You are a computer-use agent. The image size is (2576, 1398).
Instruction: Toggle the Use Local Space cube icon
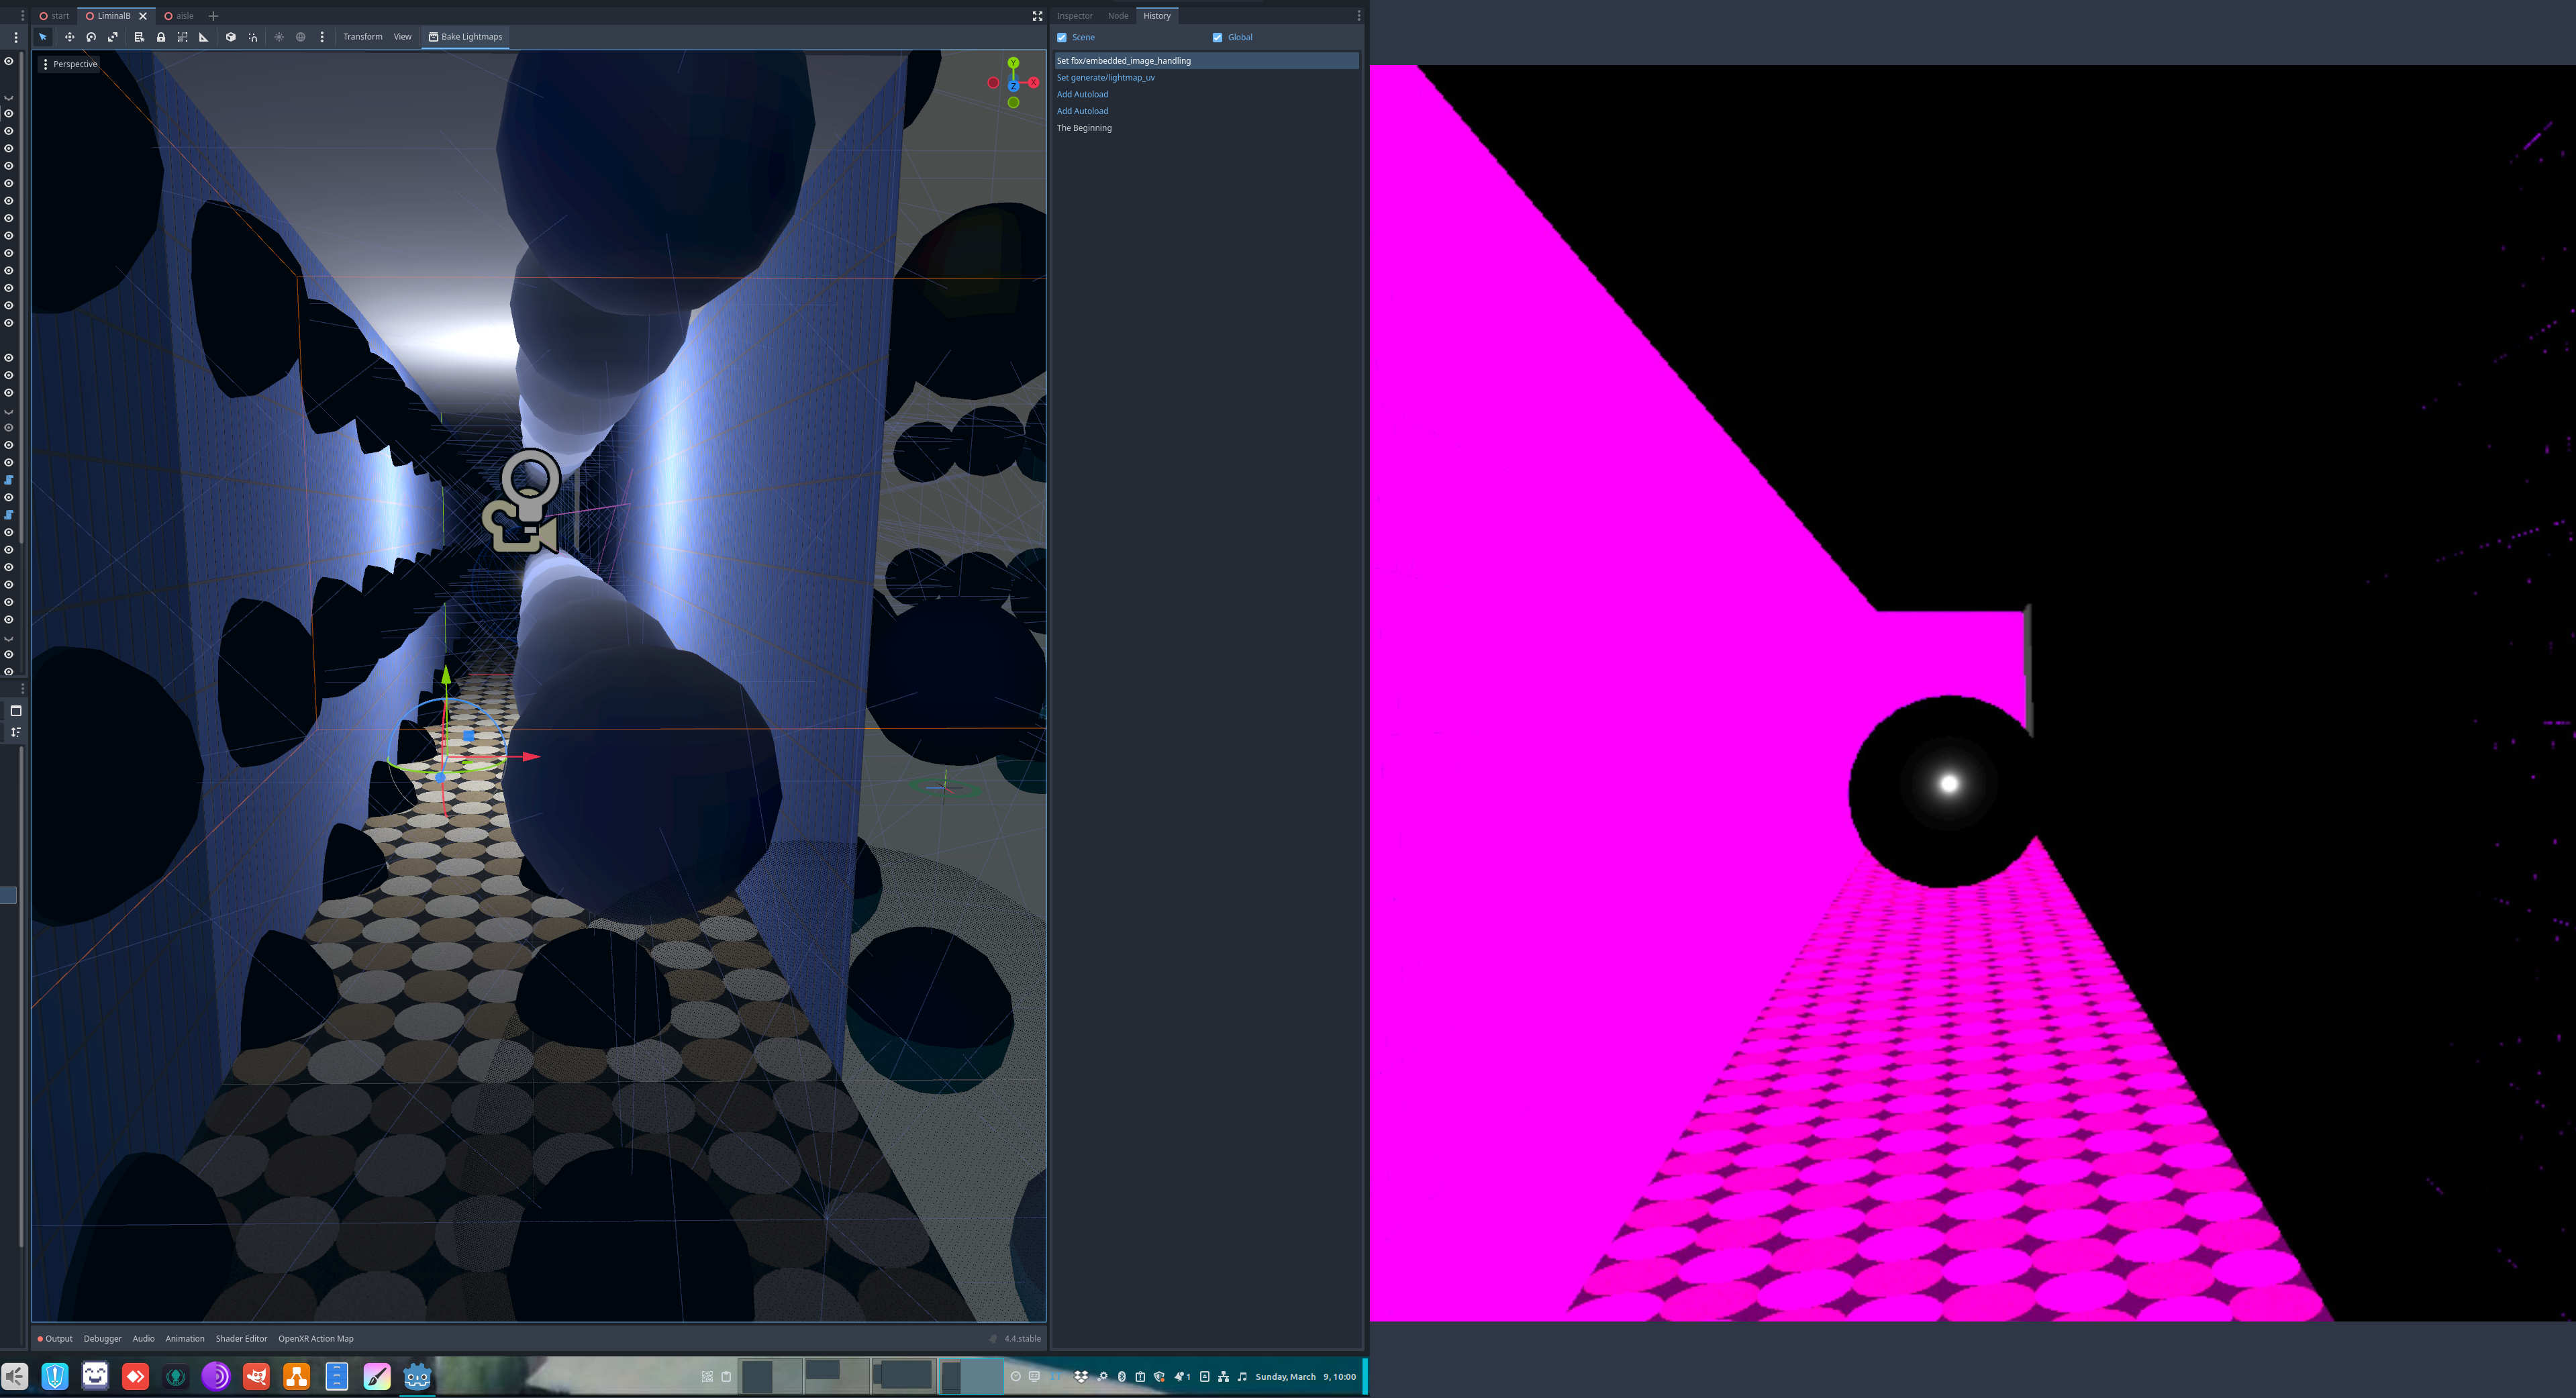[x=230, y=37]
